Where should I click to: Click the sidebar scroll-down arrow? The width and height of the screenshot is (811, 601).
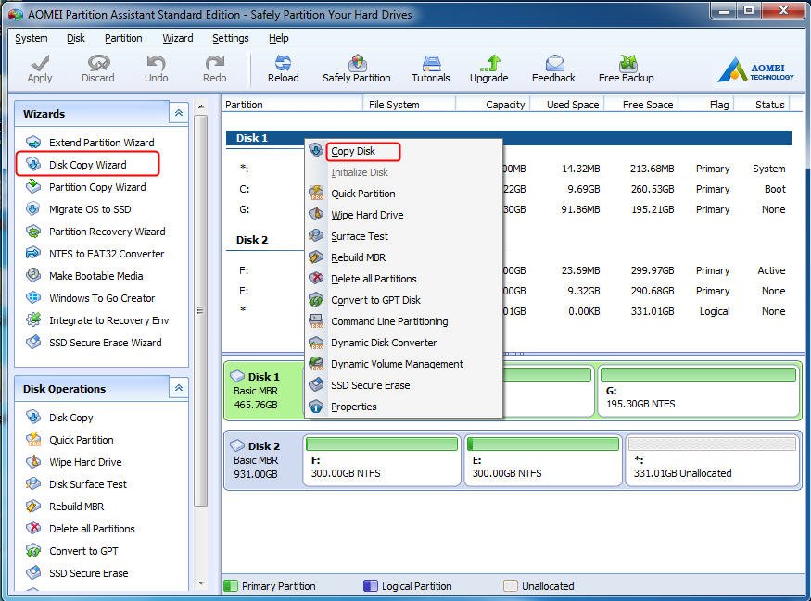201,583
